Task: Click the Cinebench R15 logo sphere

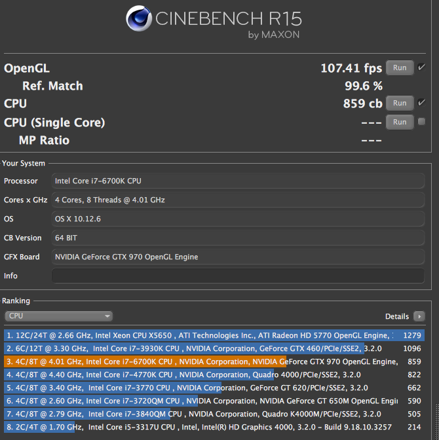Action: pyautogui.click(x=139, y=18)
